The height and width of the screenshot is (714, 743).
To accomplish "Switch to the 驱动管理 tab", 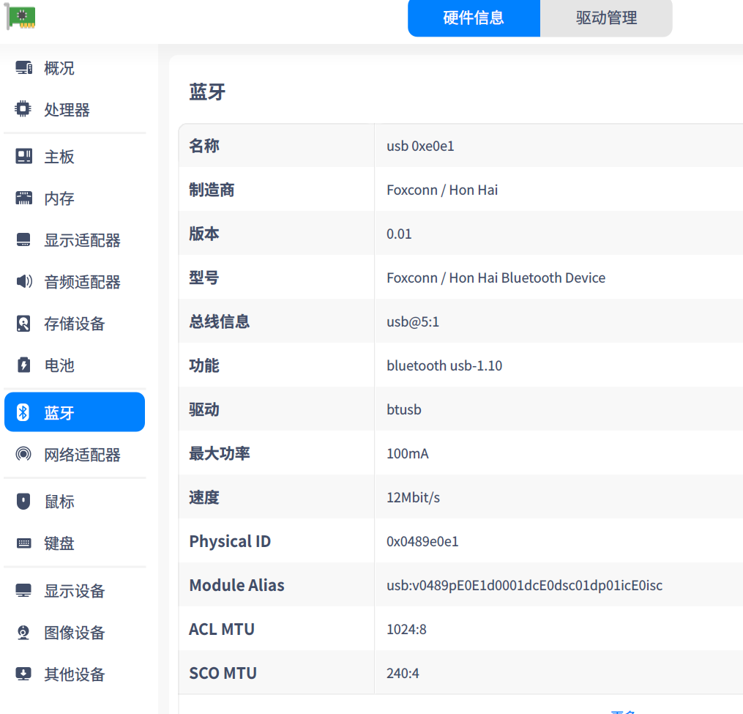I will coord(606,18).
